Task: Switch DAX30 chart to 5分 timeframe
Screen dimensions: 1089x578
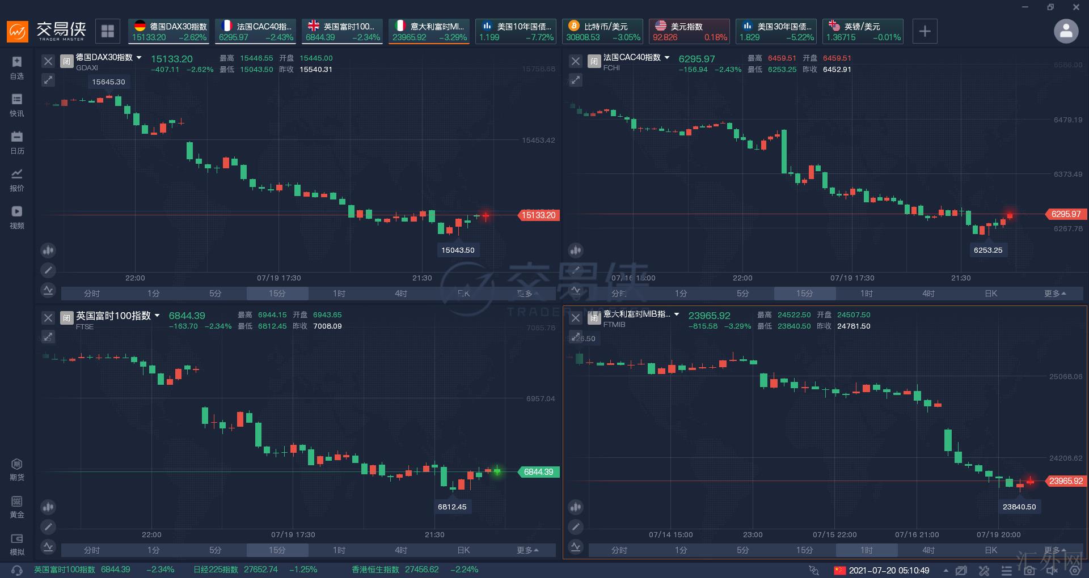Action: pos(216,294)
